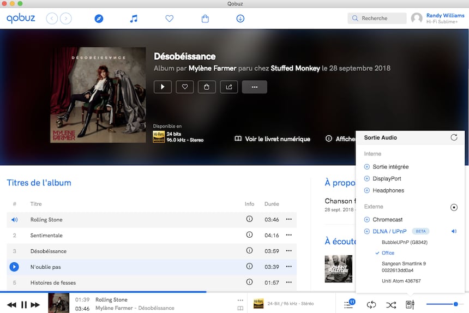469x313 pixels.
Task: Expand Headphones output
Action: [x=366, y=190]
